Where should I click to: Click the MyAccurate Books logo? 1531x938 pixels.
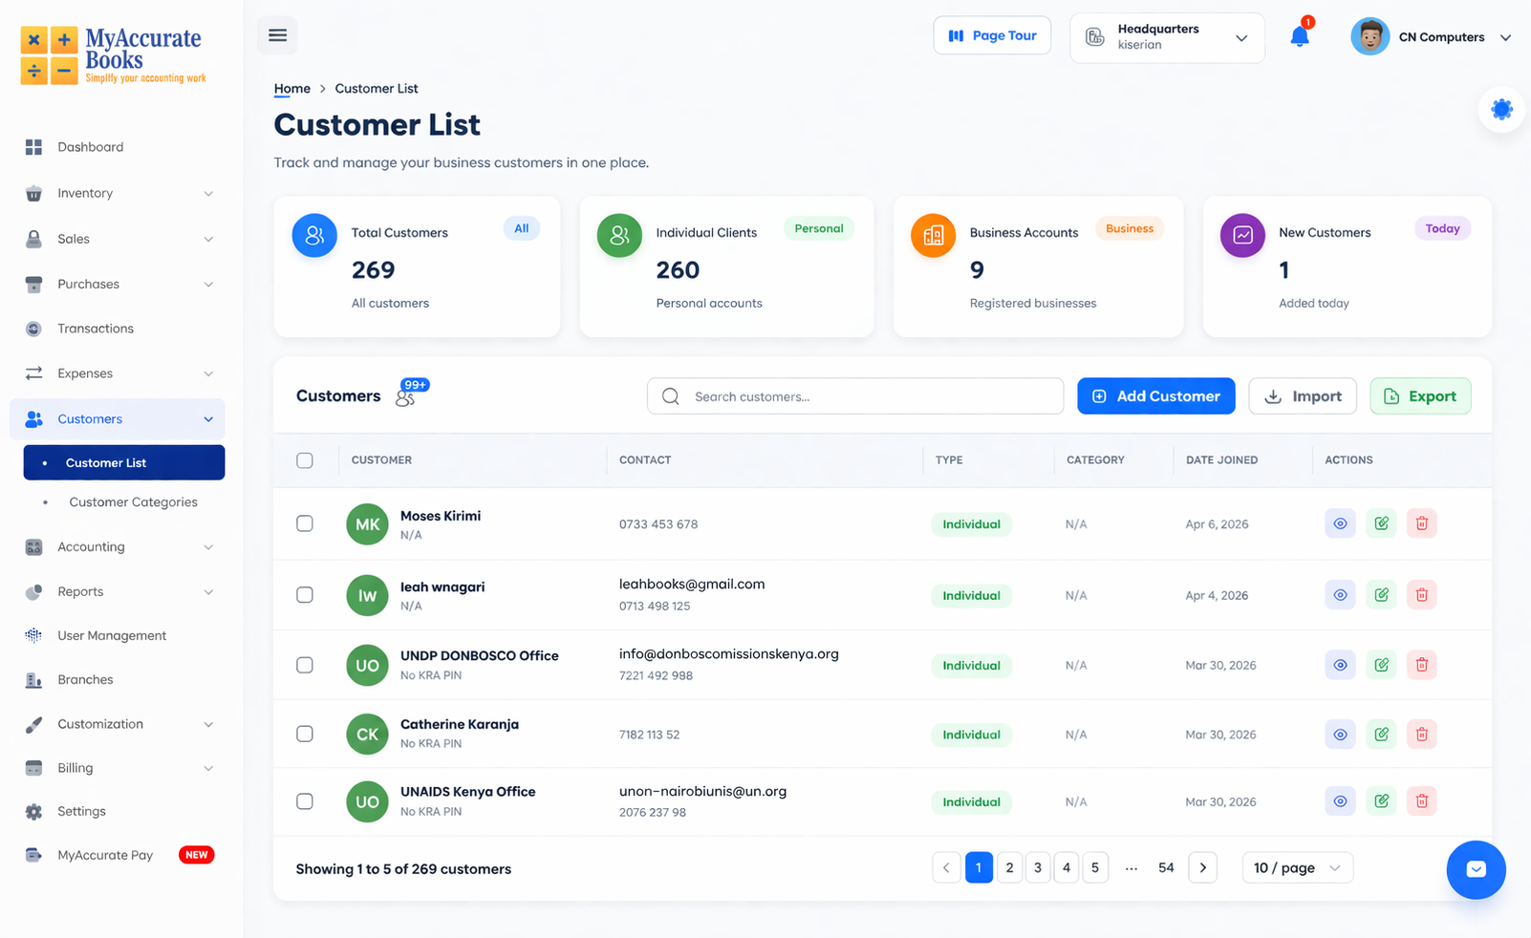click(x=113, y=55)
